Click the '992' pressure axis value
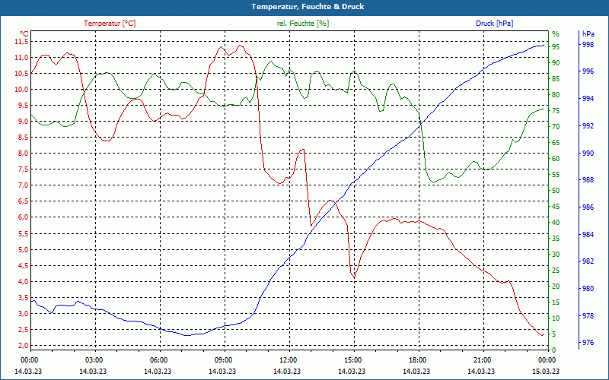 coord(588,126)
